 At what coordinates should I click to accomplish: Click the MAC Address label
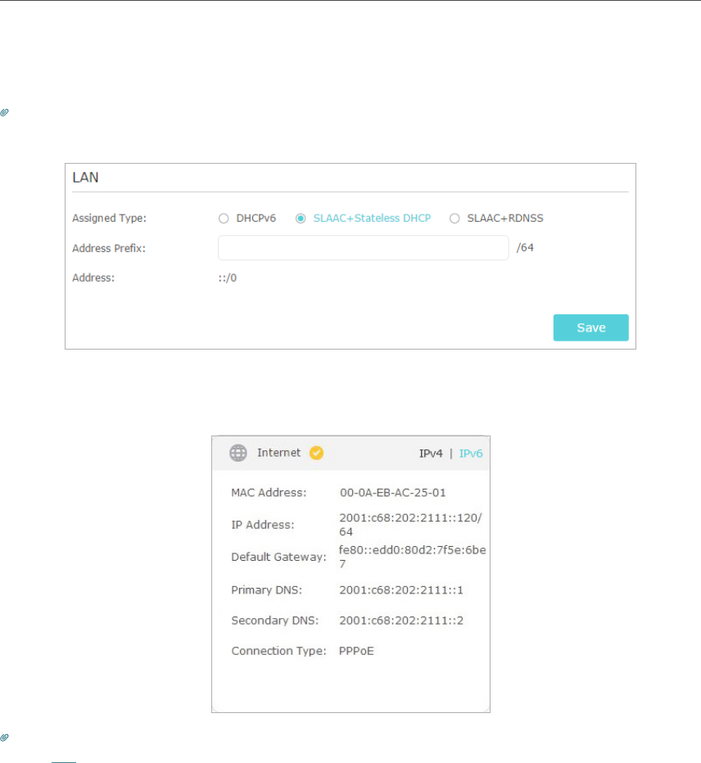[x=269, y=493]
